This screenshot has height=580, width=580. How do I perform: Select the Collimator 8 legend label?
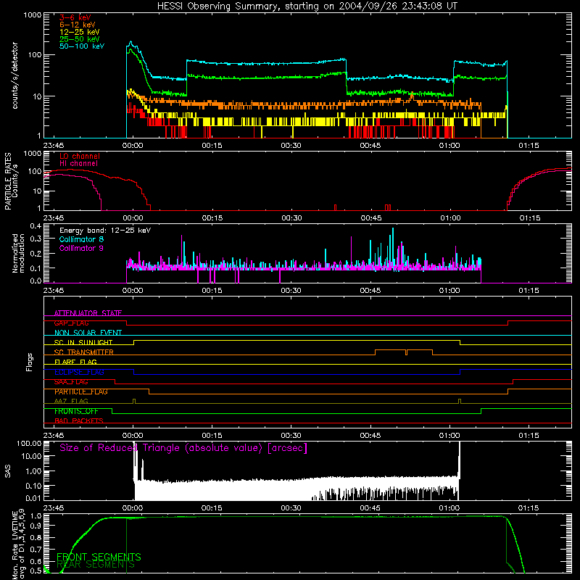click(81, 239)
